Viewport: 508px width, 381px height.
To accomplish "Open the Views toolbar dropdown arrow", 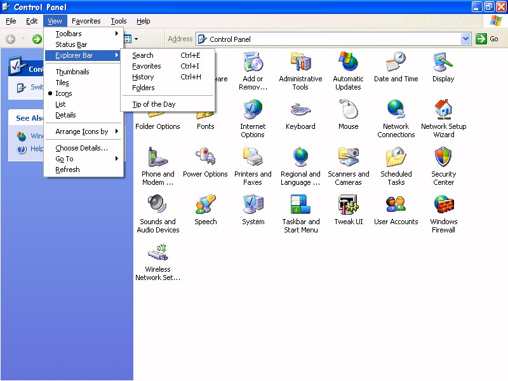I will 136,39.
